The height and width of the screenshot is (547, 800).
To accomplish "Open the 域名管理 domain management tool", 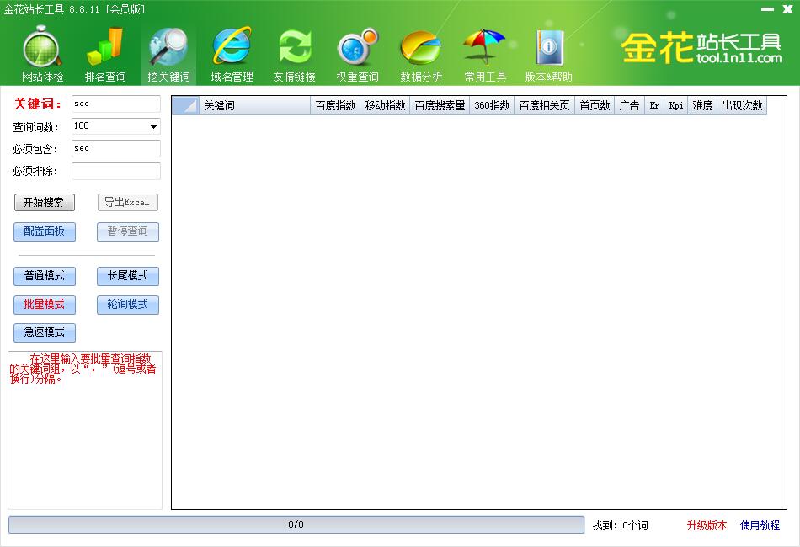I will pos(232,55).
